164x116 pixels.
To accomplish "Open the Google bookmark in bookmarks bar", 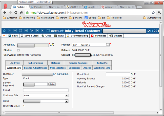I will (90, 18).
